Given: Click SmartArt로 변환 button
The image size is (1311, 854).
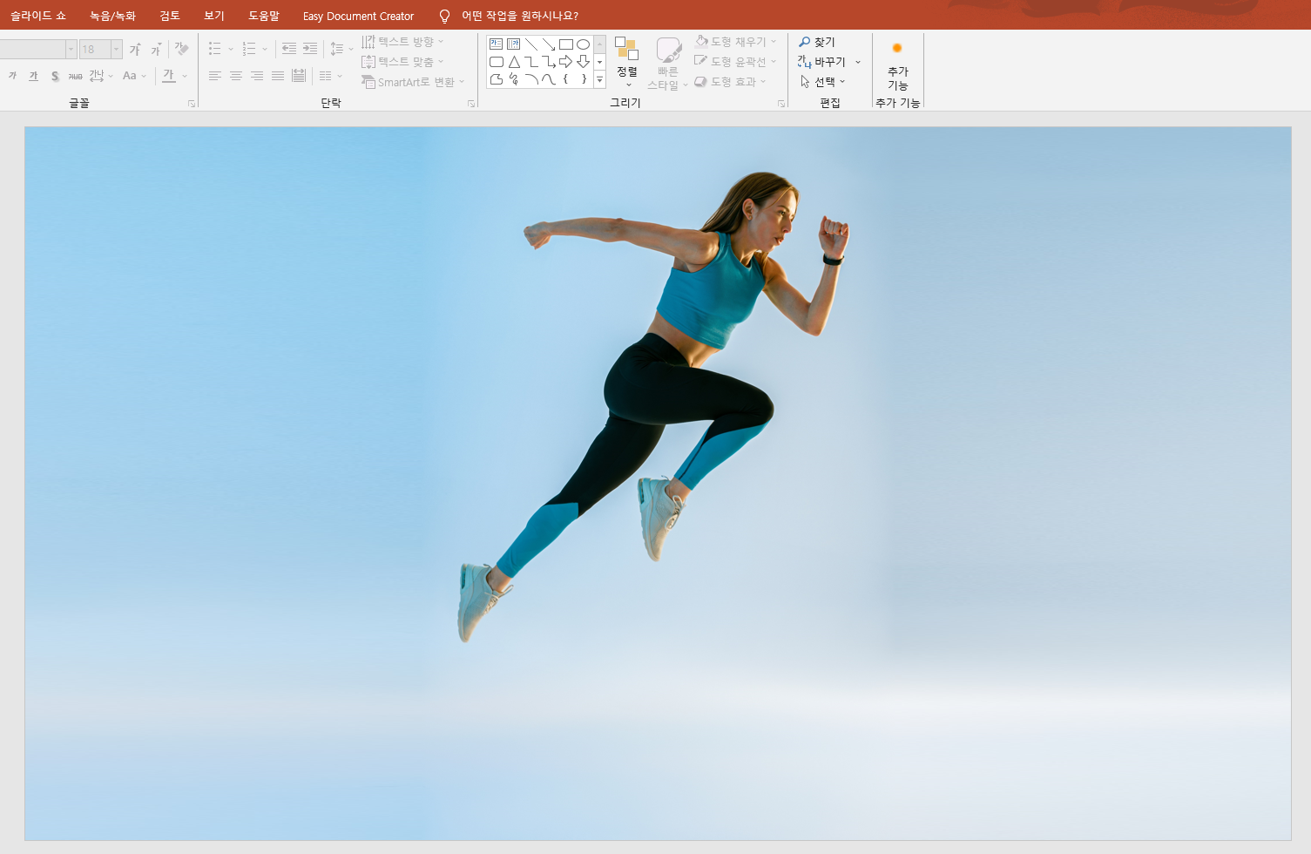Looking at the screenshot, I should [413, 82].
